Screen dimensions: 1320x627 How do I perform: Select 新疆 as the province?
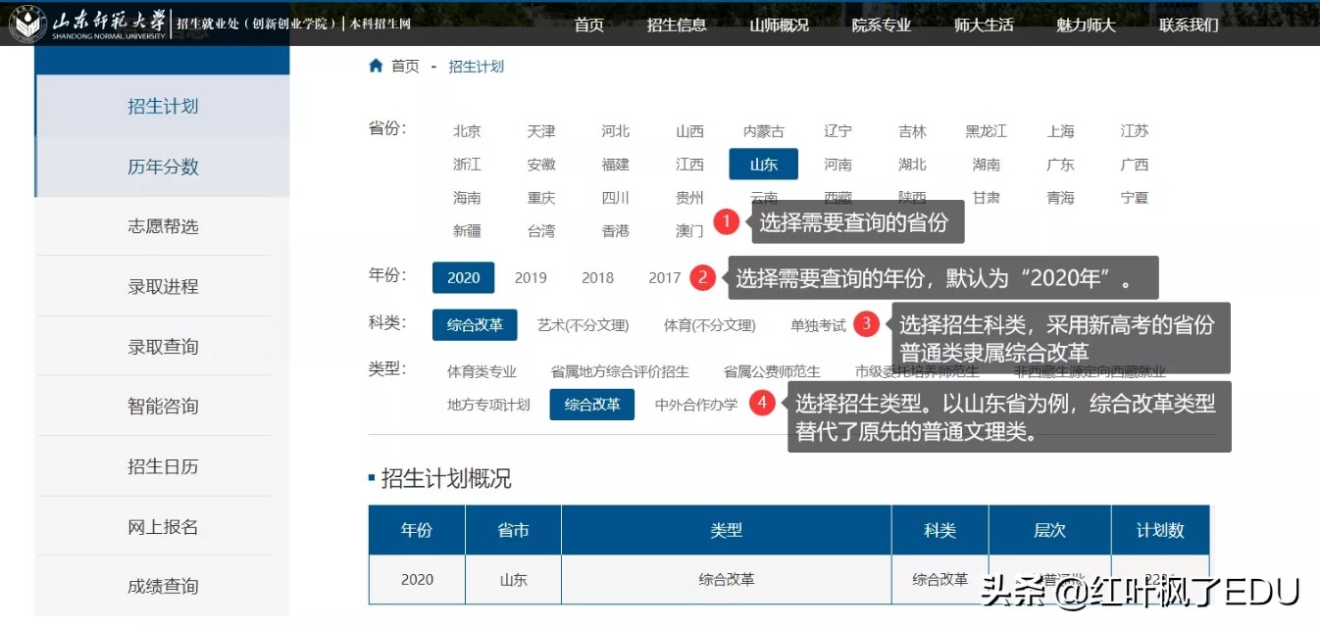coord(466,230)
